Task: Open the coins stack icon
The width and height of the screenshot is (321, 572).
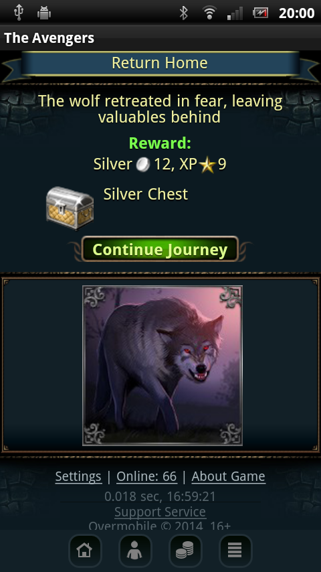Action: (185, 551)
